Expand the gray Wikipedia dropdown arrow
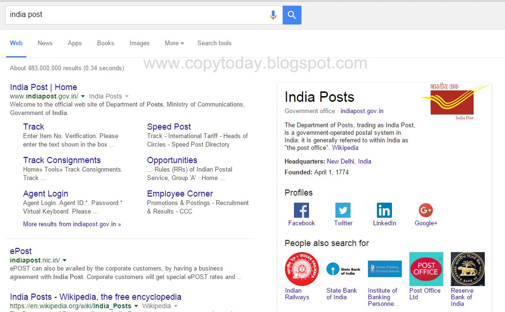Screen dimensions: 505x312 click(x=176, y=306)
